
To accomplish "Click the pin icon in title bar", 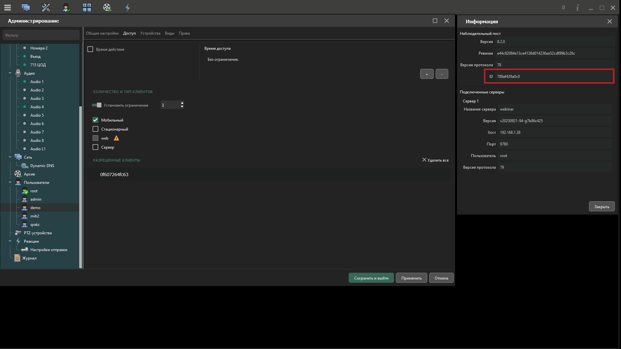I will click(563, 8).
